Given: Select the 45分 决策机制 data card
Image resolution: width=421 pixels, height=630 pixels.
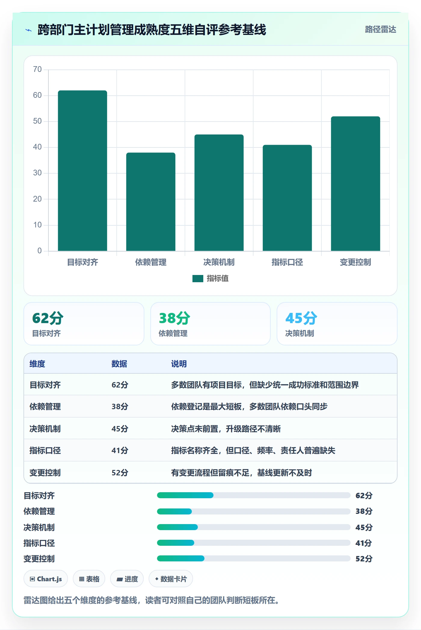Looking at the screenshot, I should [337, 324].
